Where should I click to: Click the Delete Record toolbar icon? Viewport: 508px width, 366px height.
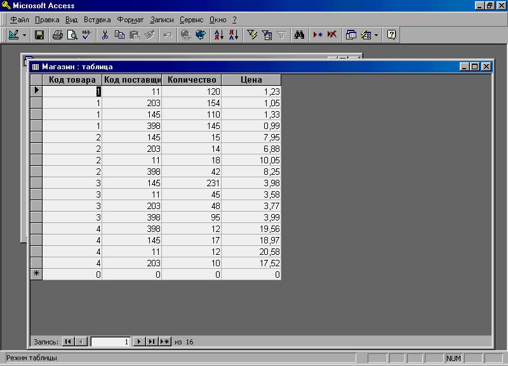pyautogui.click(x=332, y=35)
